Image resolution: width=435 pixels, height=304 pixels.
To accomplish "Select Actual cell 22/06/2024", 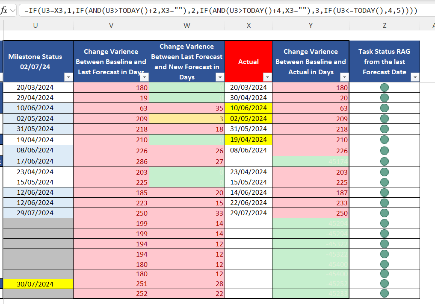I will click(249, 203).
